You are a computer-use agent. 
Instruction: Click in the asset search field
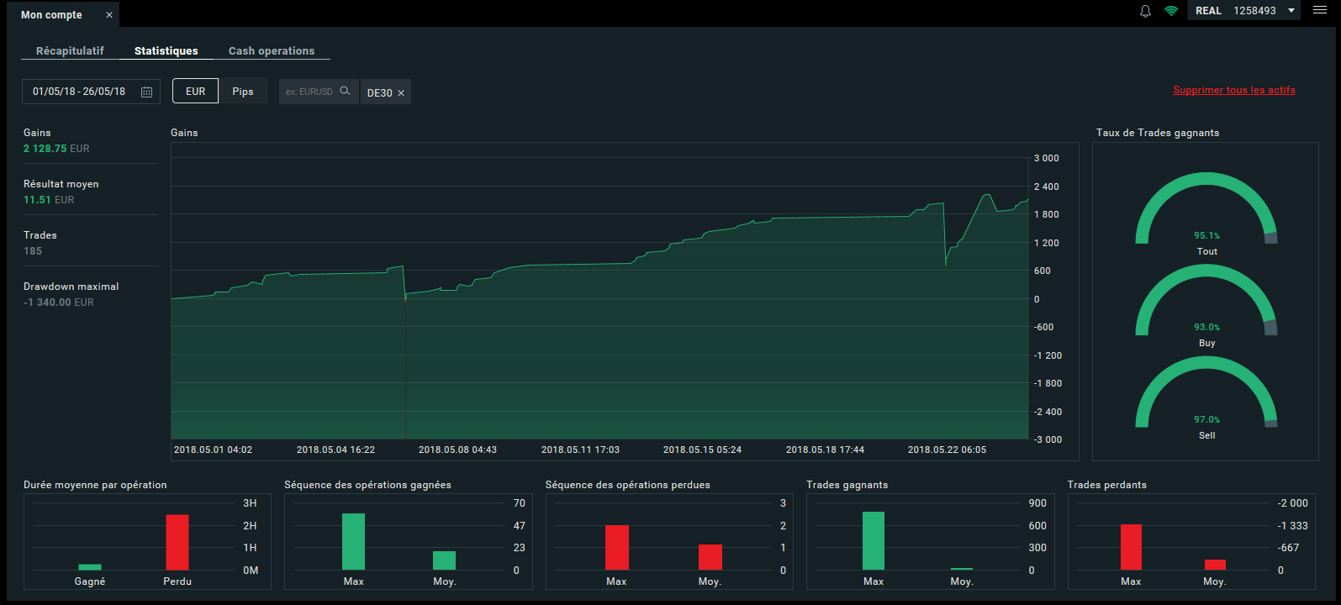pos(309,92)
